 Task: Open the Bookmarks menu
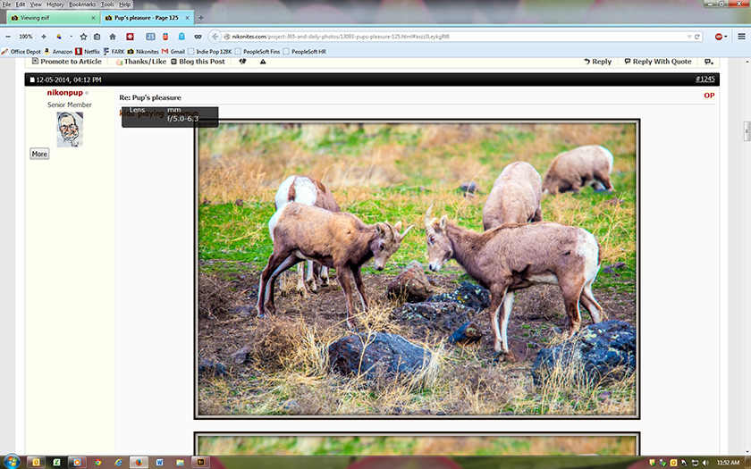82,4
